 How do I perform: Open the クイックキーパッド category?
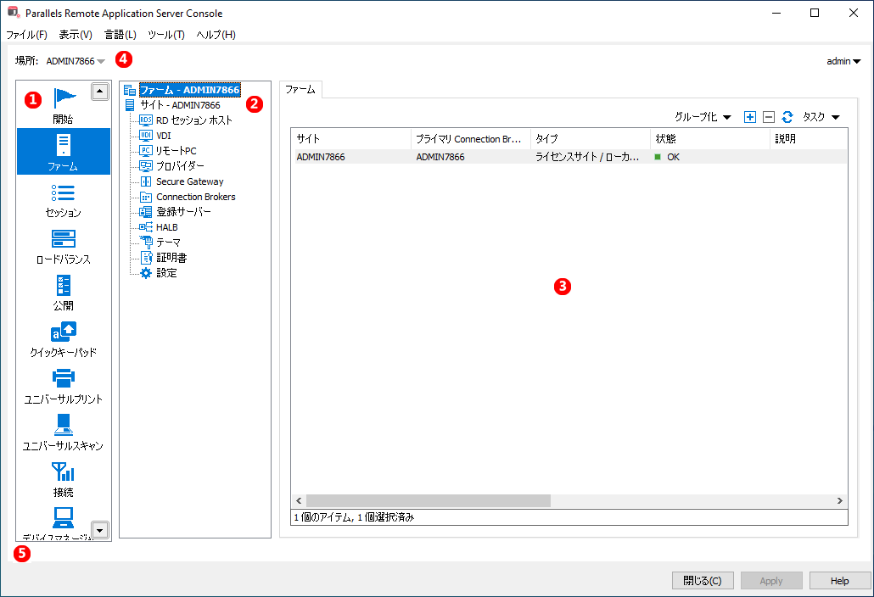coord(64,338)
